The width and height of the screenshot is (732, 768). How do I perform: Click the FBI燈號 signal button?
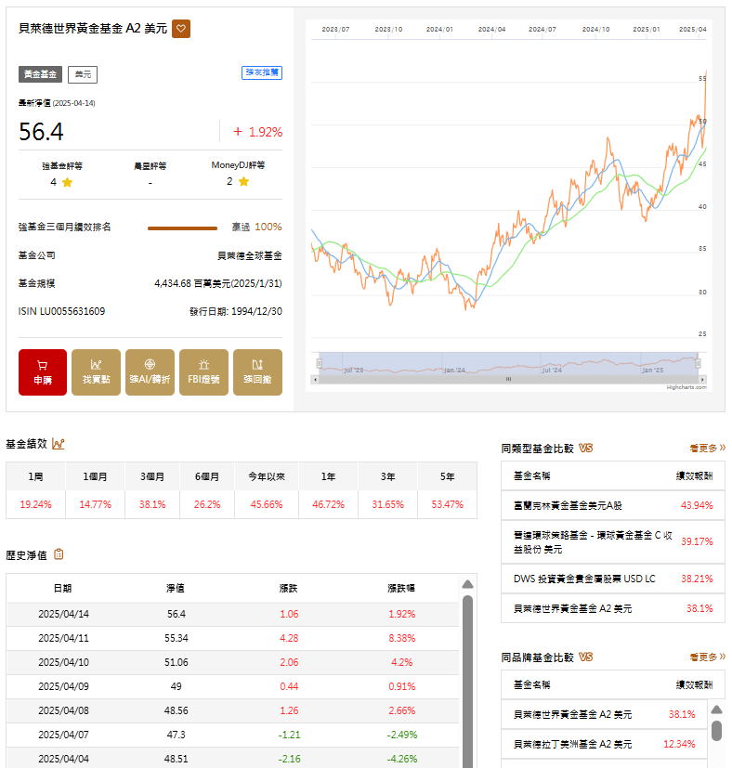203,372
